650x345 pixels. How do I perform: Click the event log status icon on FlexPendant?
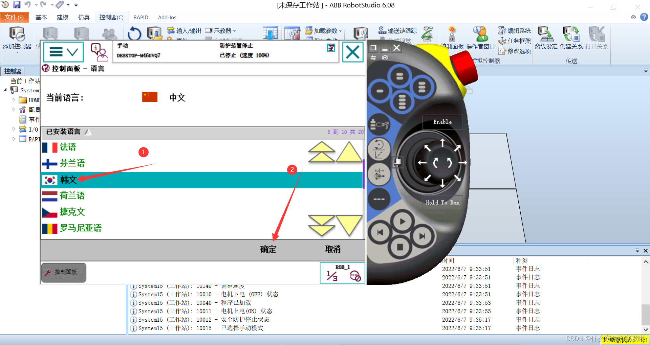[331, 48]
